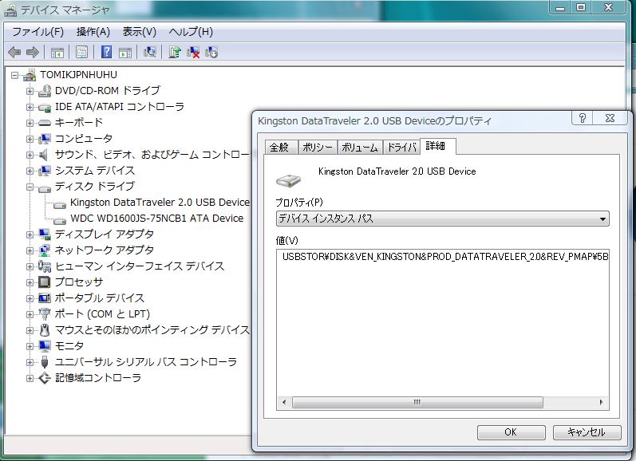Select the キーボード category icon
636x461 pixels.
45,123
